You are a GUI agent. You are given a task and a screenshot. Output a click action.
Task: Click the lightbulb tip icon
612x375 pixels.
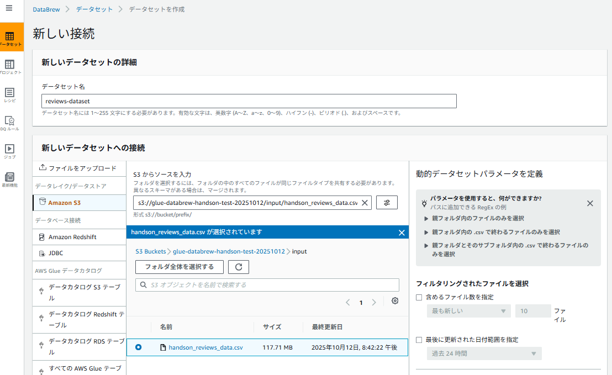tap(424, 203)
